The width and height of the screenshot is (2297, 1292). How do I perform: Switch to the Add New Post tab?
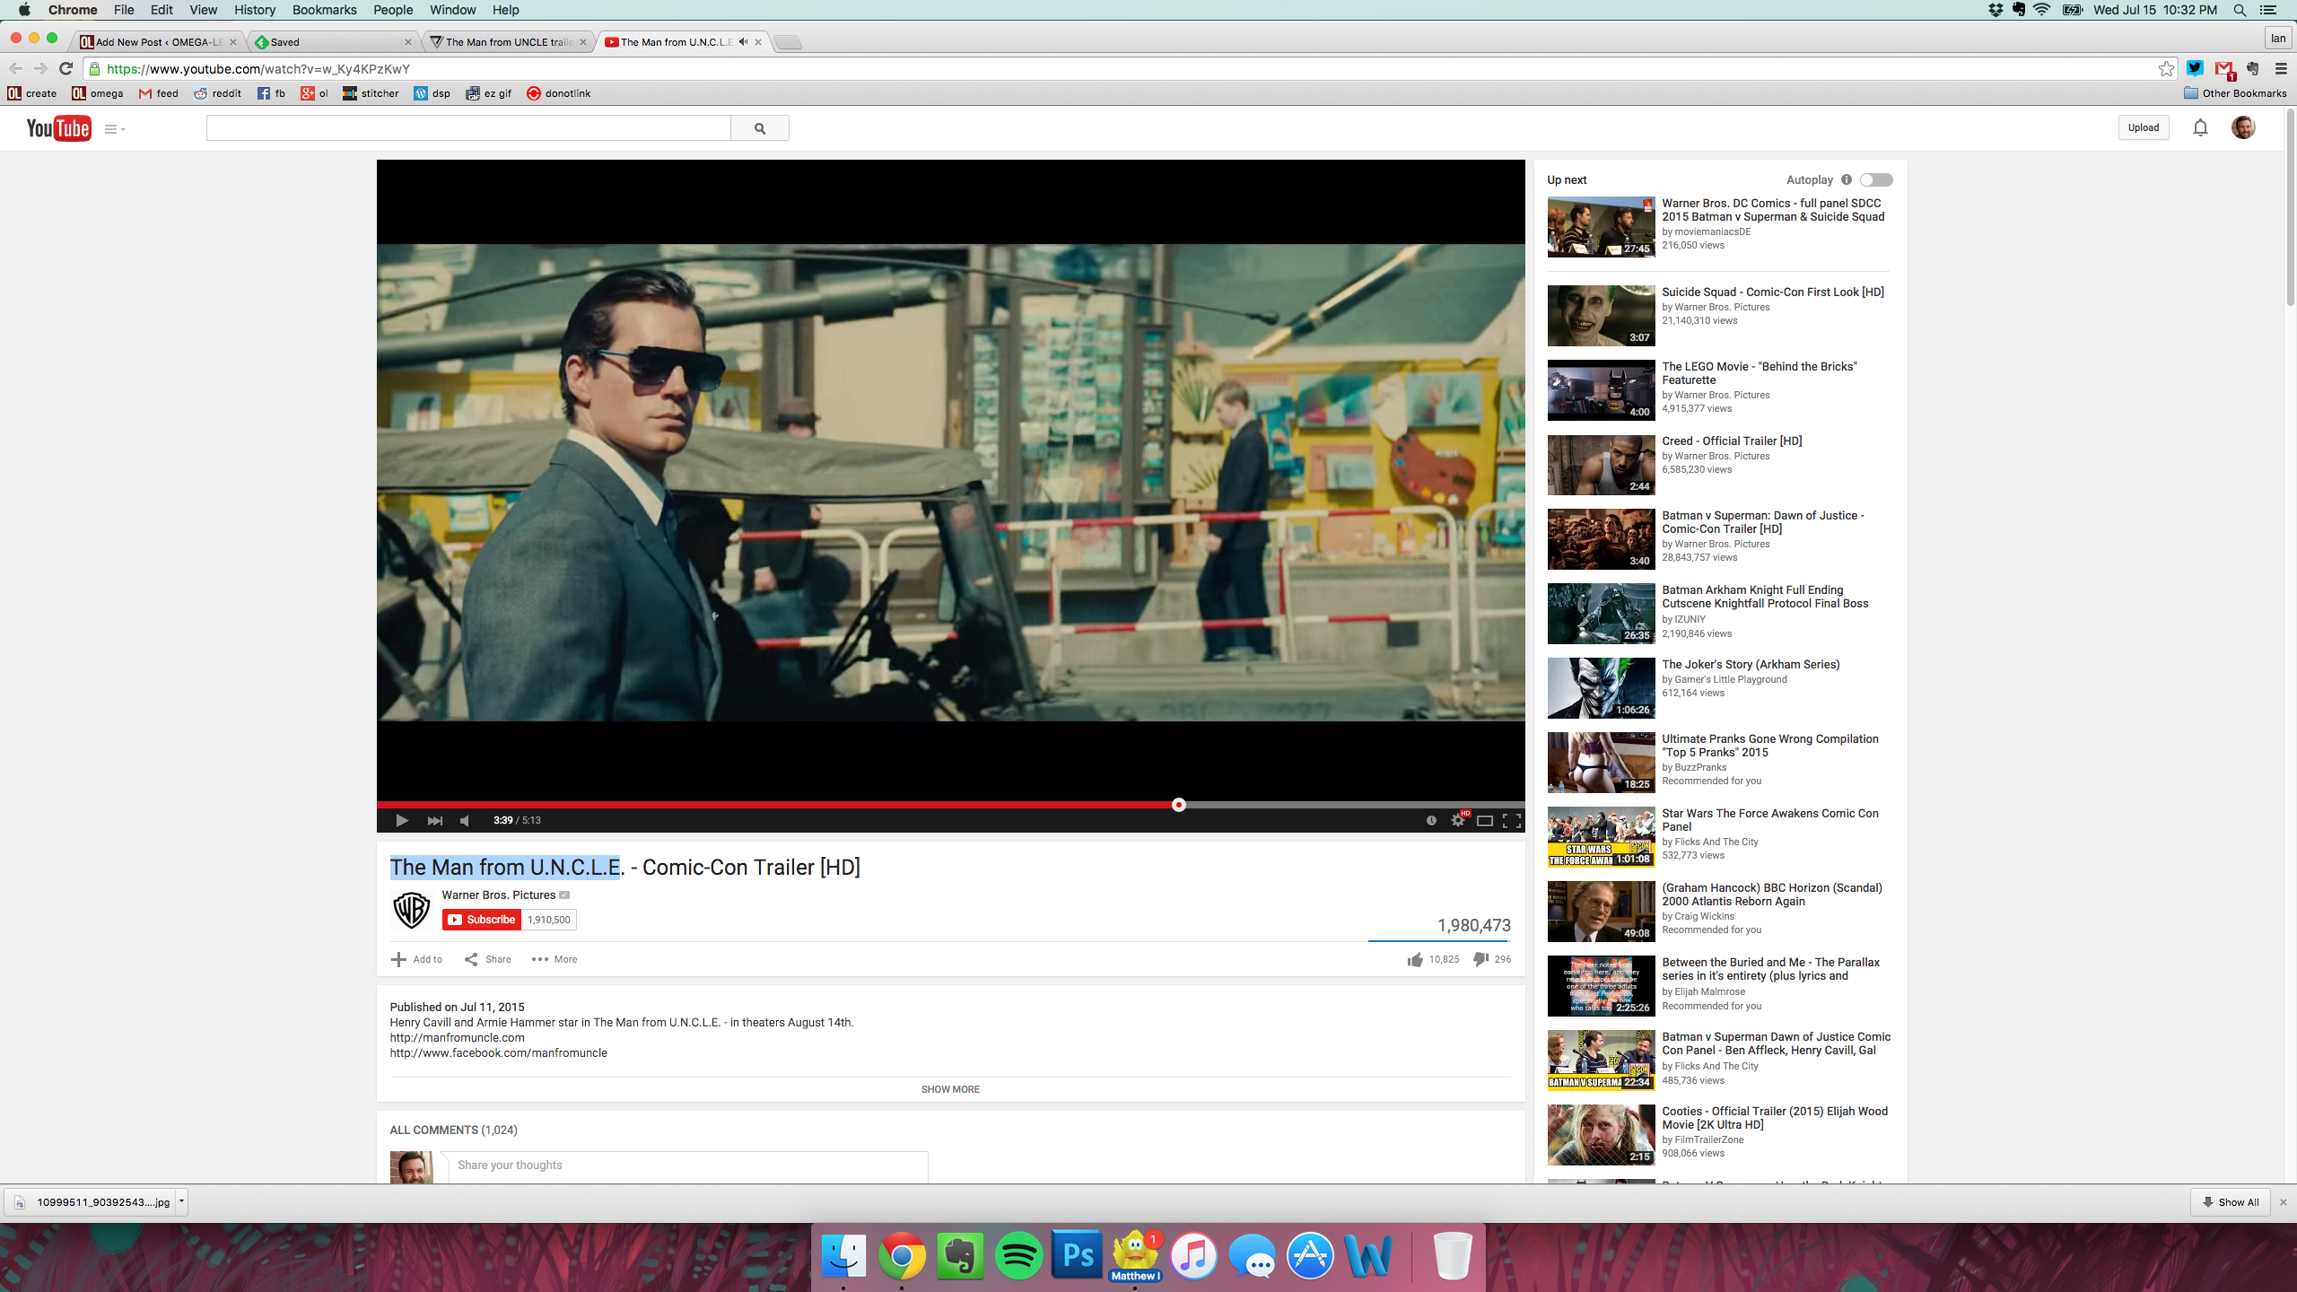(157, 41)
